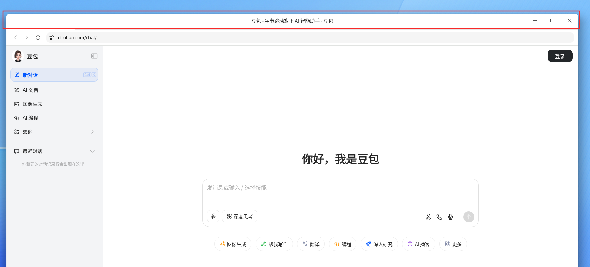Open the 更多 skills chip below input
590x267 pixels.
453,244
